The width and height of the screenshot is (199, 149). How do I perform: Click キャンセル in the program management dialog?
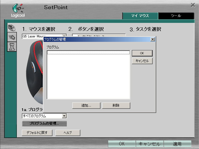(142, 61)
